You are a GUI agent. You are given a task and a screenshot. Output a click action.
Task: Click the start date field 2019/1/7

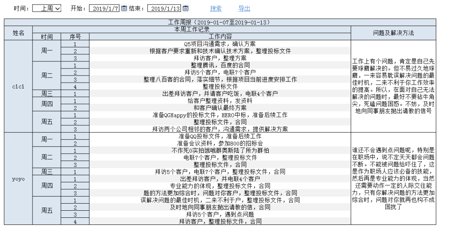click(x=105, y=8)
